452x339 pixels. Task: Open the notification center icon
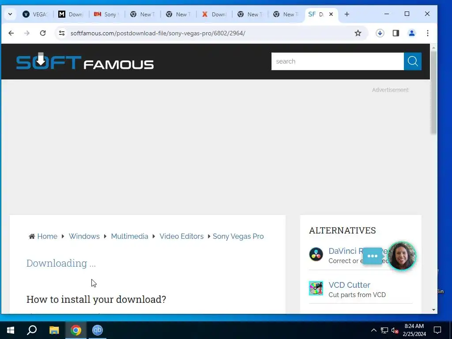[437, 330]
